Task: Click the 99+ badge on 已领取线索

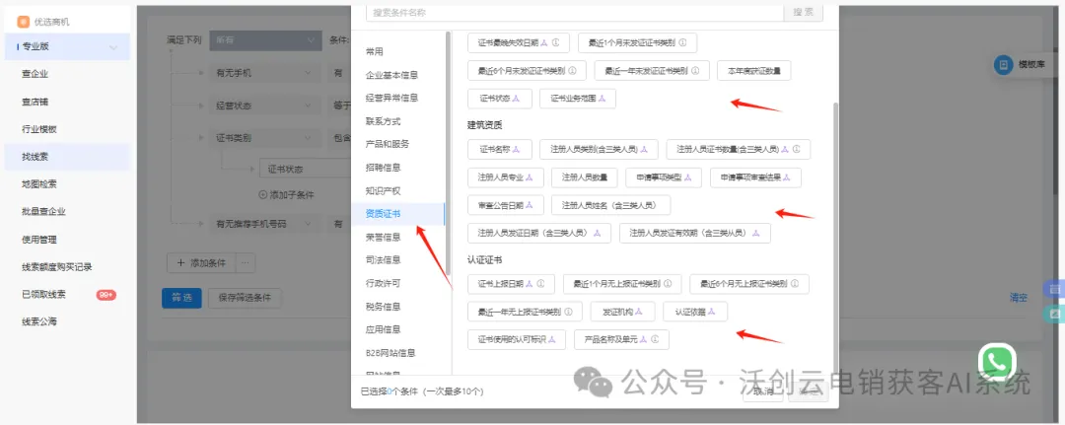Action: tap(106, 295)
